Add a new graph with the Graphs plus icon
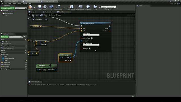The width and height of the screenshot is (181, 102). click(x=26, y=40)
